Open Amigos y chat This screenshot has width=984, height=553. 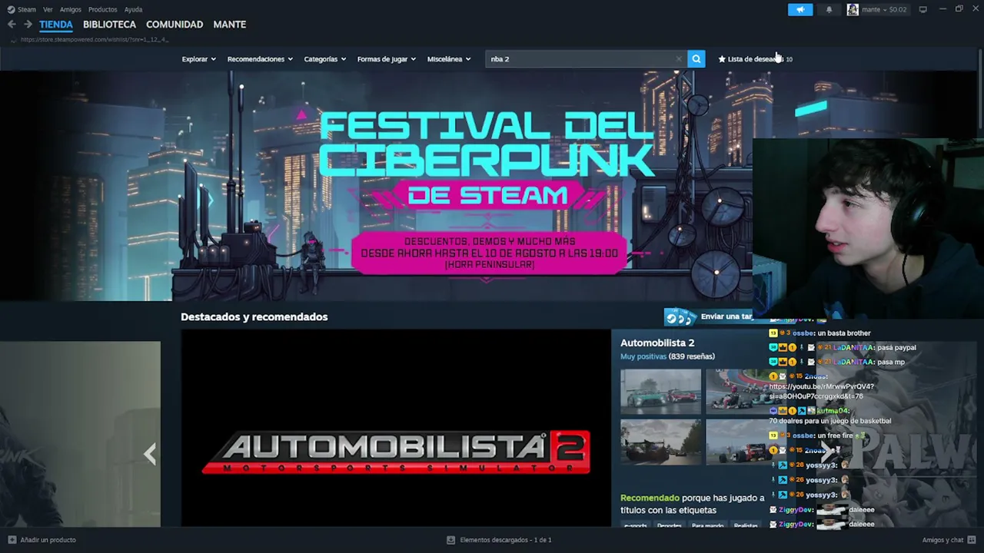(x=942, y=540)
